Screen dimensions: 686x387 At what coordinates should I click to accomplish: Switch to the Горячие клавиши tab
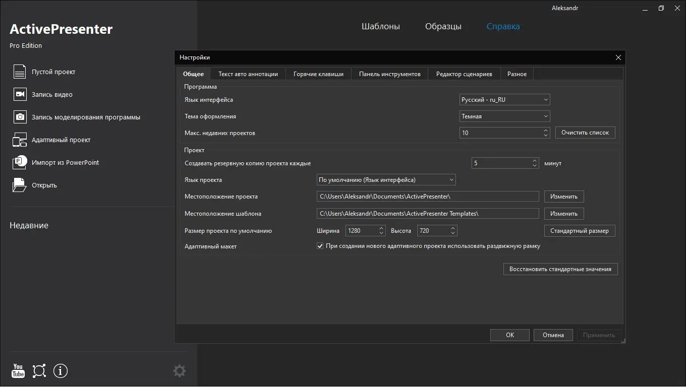[x=318, y=74]
